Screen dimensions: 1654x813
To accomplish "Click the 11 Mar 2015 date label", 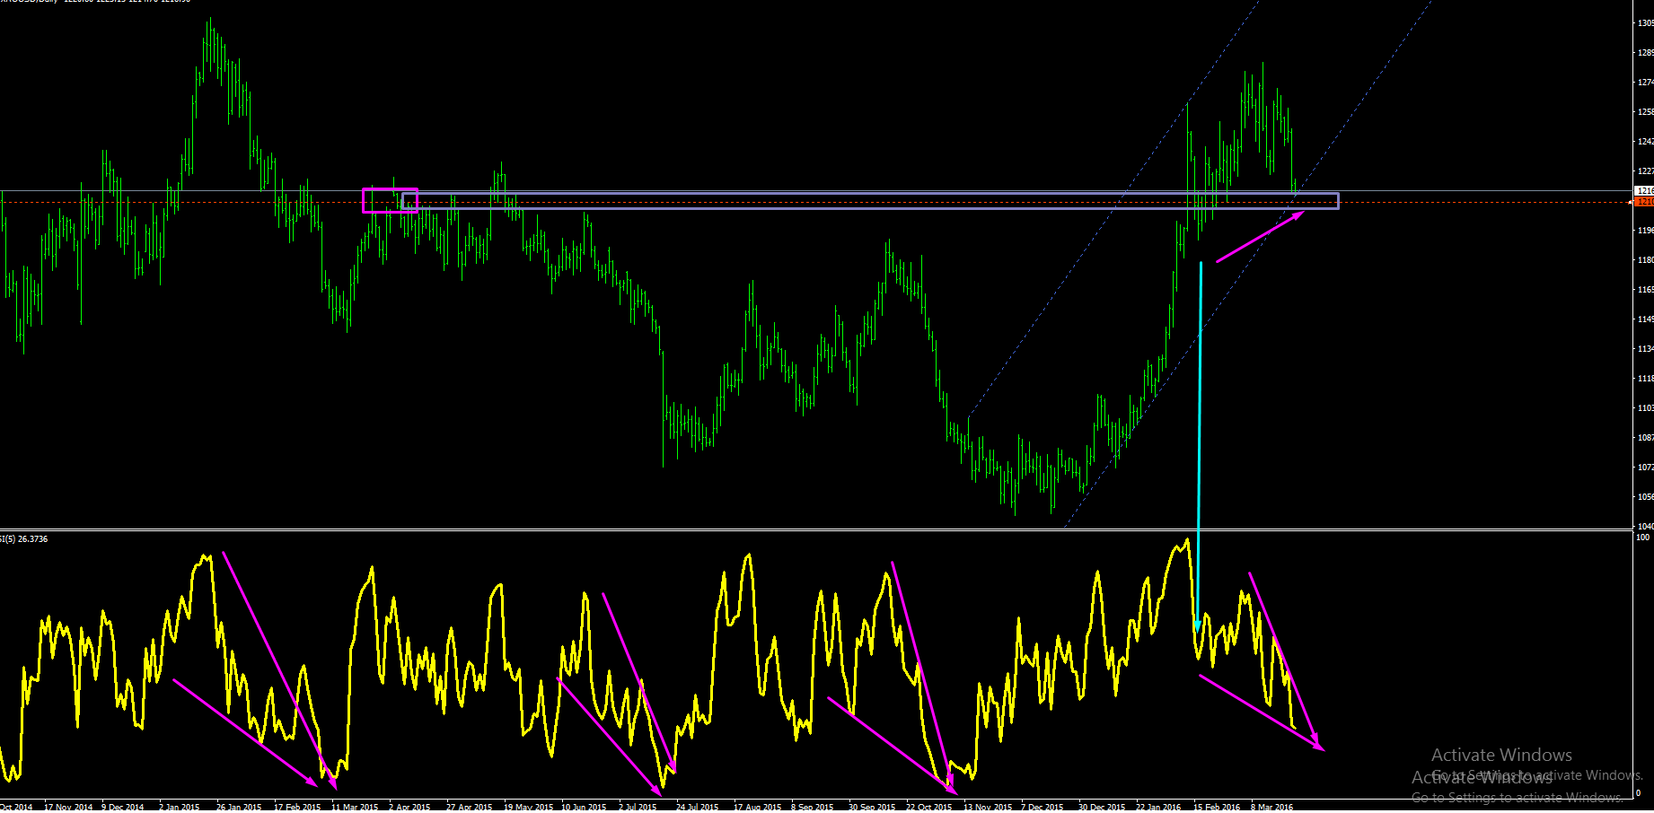I will click(x=355, y=807).
